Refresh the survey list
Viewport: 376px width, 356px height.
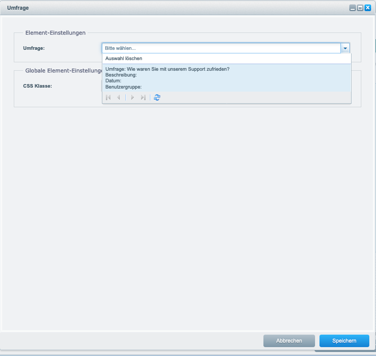point(157,97)
